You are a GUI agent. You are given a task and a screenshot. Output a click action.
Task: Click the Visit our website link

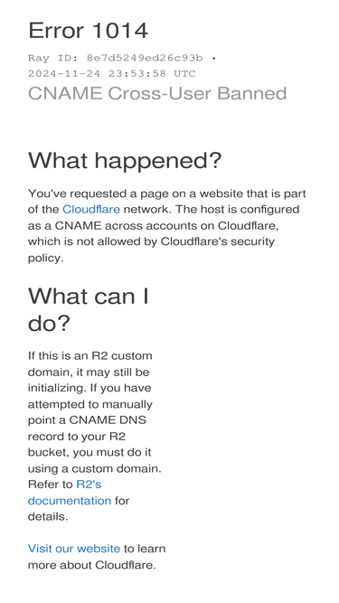pos(74,549)
